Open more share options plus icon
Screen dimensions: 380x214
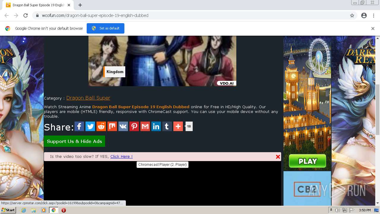tap(178, 126)
